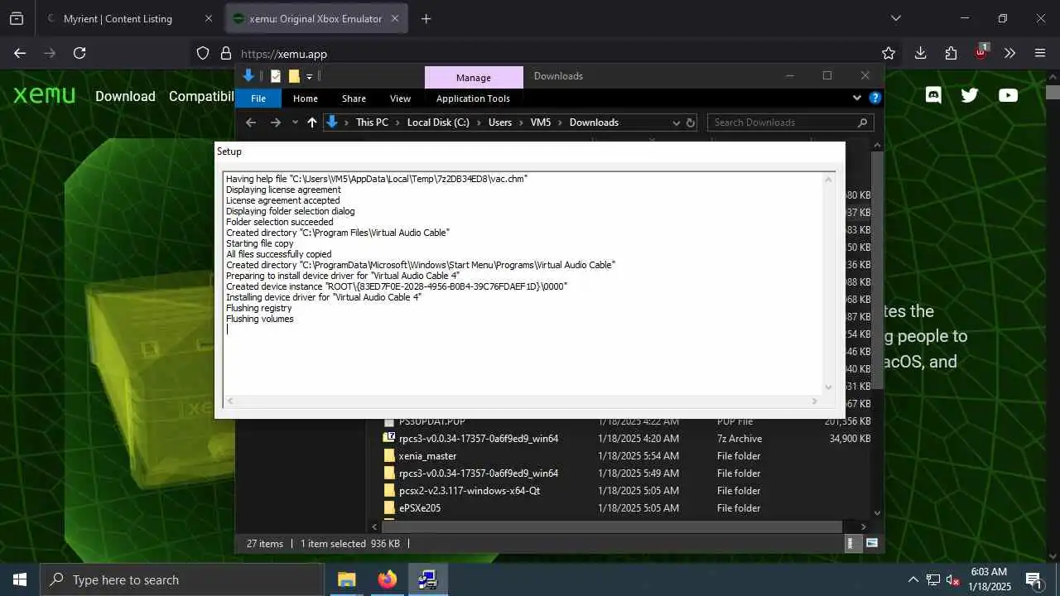Open the xemu Twitter icon link
The image size is (1060, 596).
(970, 95)
